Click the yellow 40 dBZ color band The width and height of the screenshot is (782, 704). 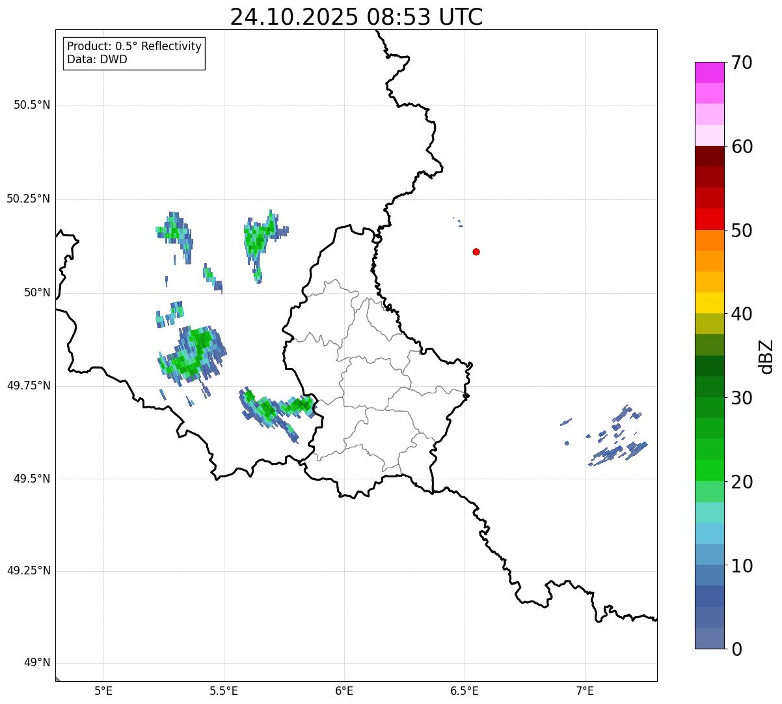709,303
